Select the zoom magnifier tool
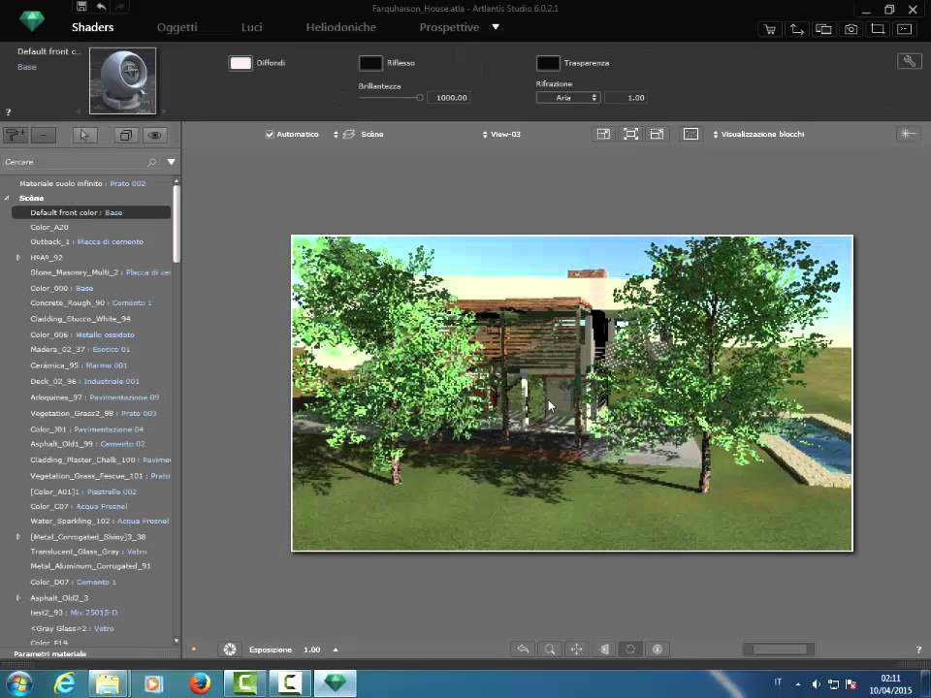Viewport: 931px width, 698px height. tap(550, 650)
